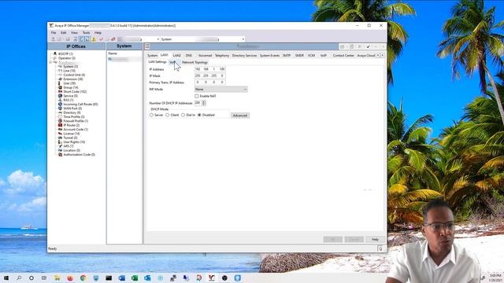
Task: Click the WAN Port (0) icon
Action: (60, 108)
